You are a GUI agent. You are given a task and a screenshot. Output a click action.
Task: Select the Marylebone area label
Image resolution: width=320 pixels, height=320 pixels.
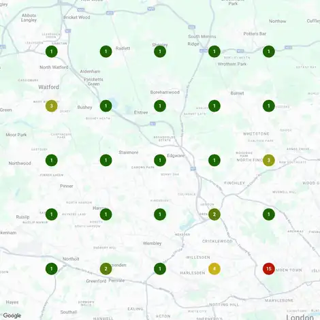click(279, 300)
